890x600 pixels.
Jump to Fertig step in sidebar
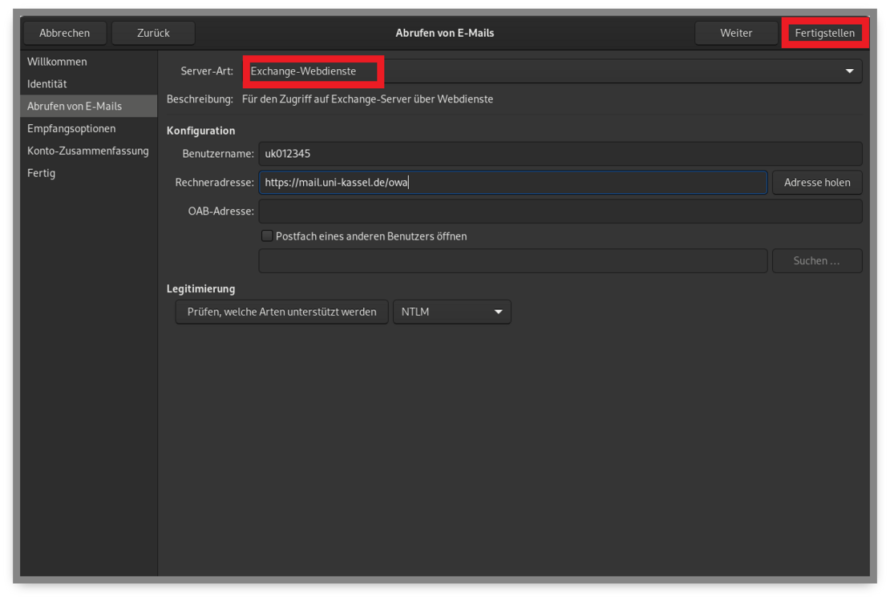[x=42, y=173]
